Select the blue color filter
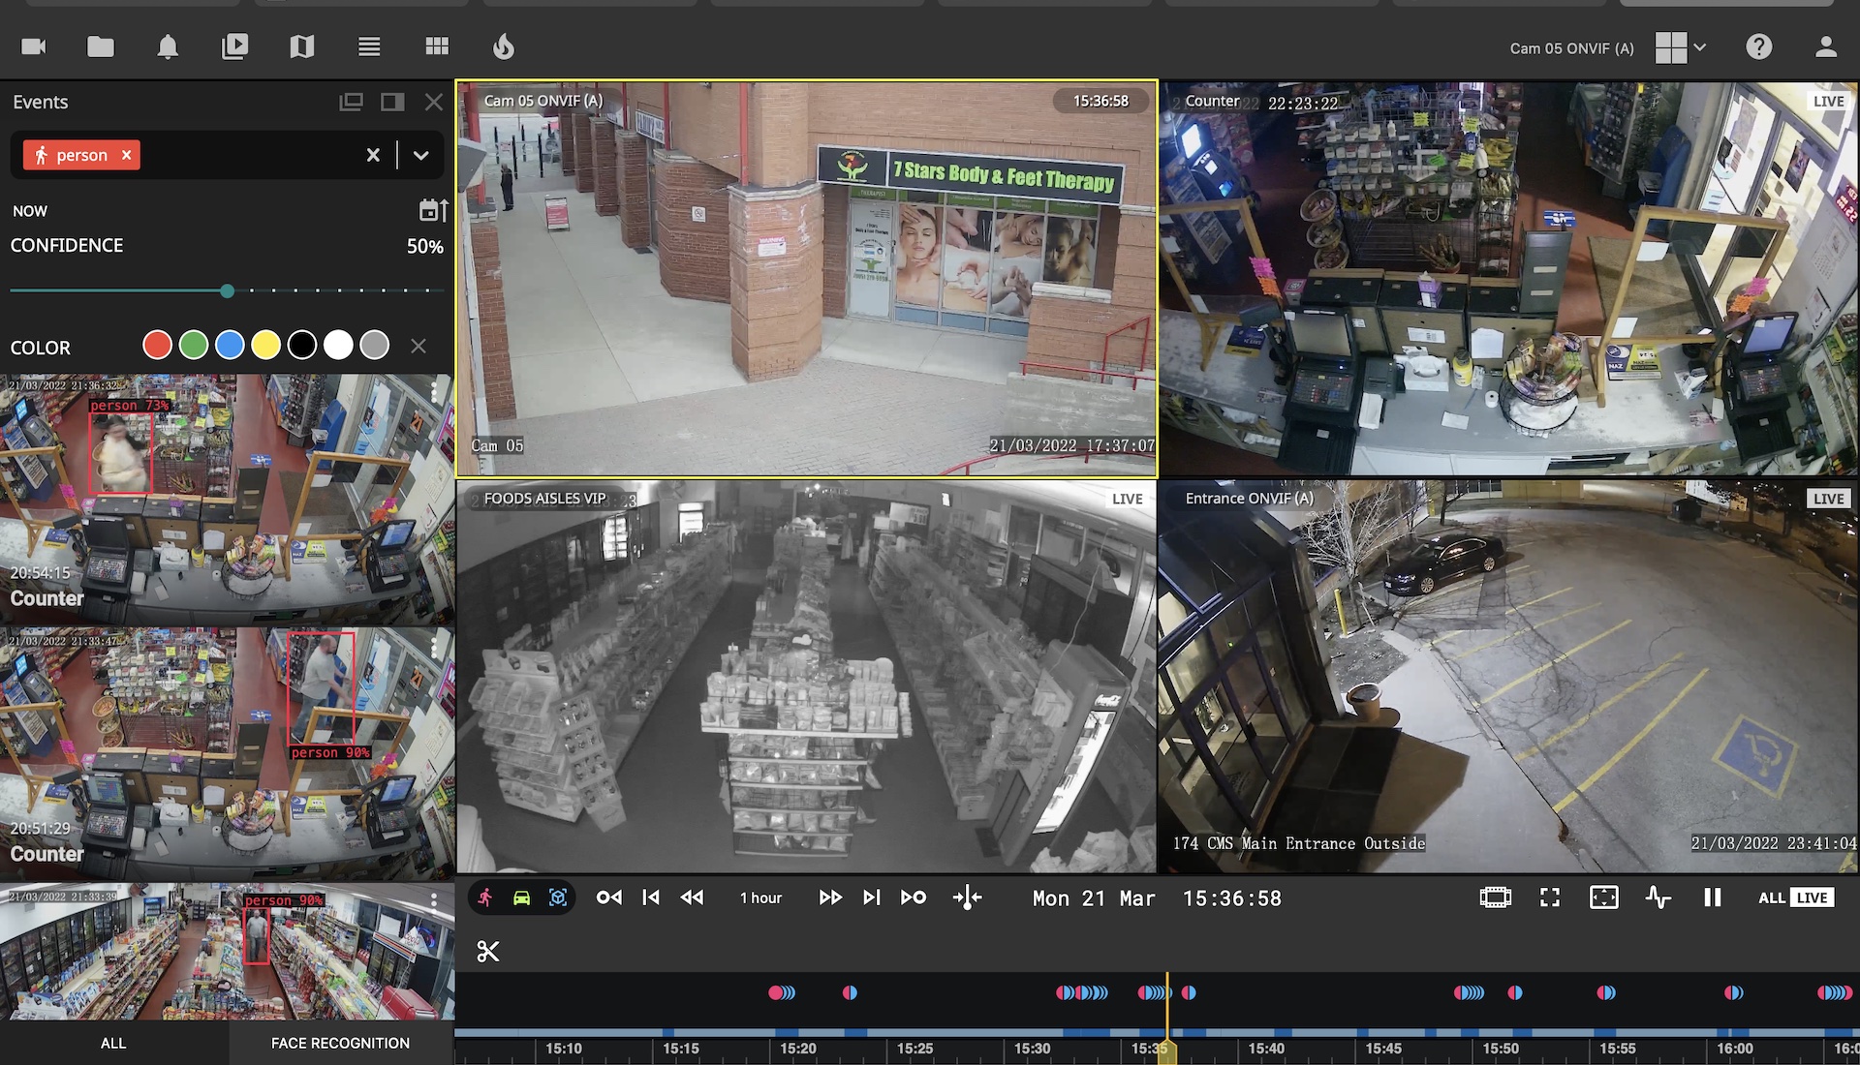The width and height of the screenshot is (1860, 1065). 230,345
